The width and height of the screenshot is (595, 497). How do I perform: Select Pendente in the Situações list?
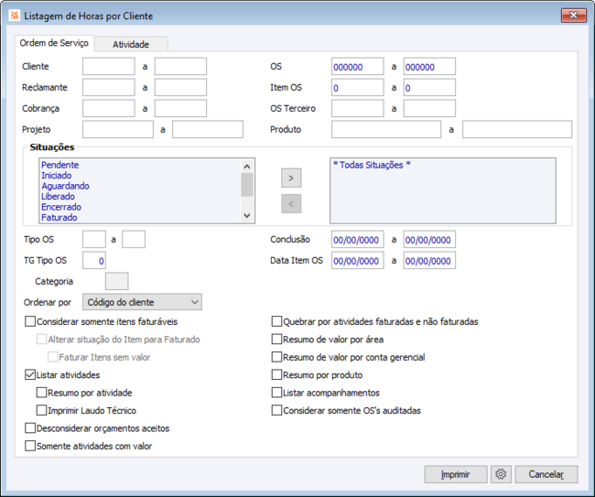(59, 165)
